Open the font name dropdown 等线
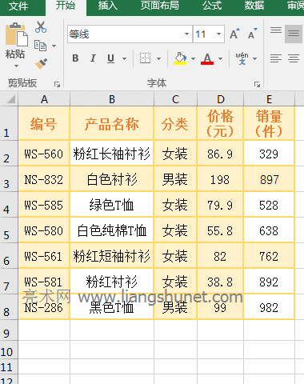Screen dimensions: 304x384 (186, 34)
